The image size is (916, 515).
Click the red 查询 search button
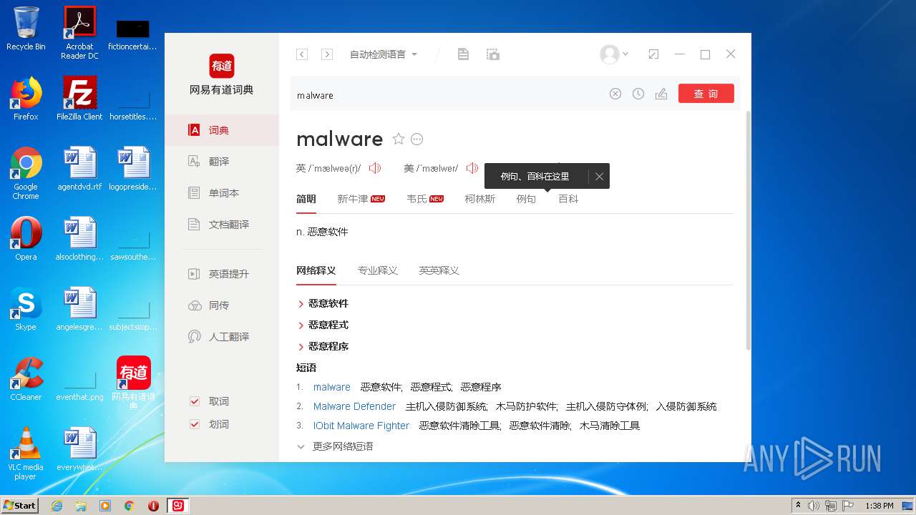pos(706,94)
